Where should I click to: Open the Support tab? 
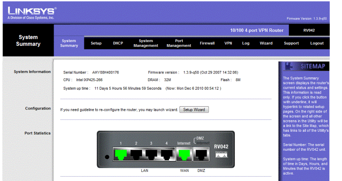coord(291,43)
